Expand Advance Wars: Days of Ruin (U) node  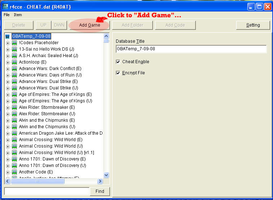pos(8,75)
